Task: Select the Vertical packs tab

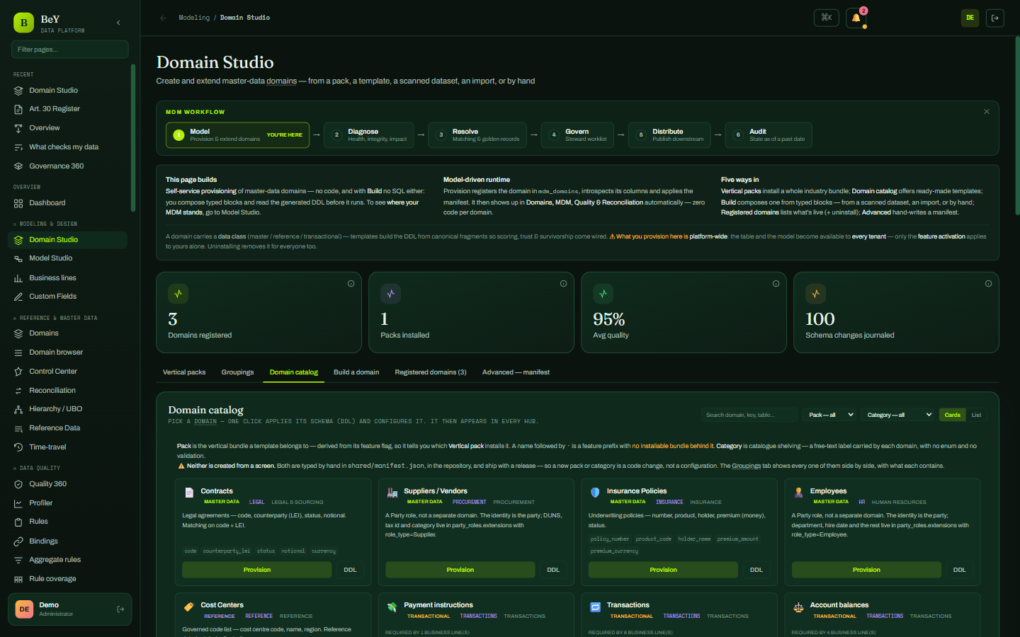Action: 184,372
